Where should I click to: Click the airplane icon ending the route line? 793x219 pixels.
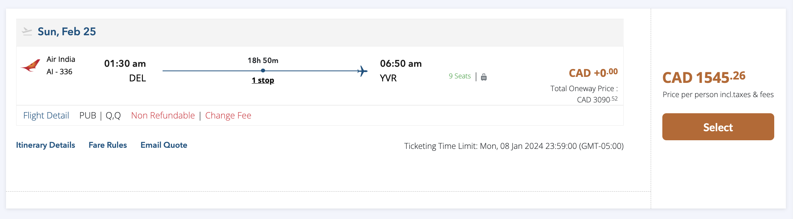(362, 71)
